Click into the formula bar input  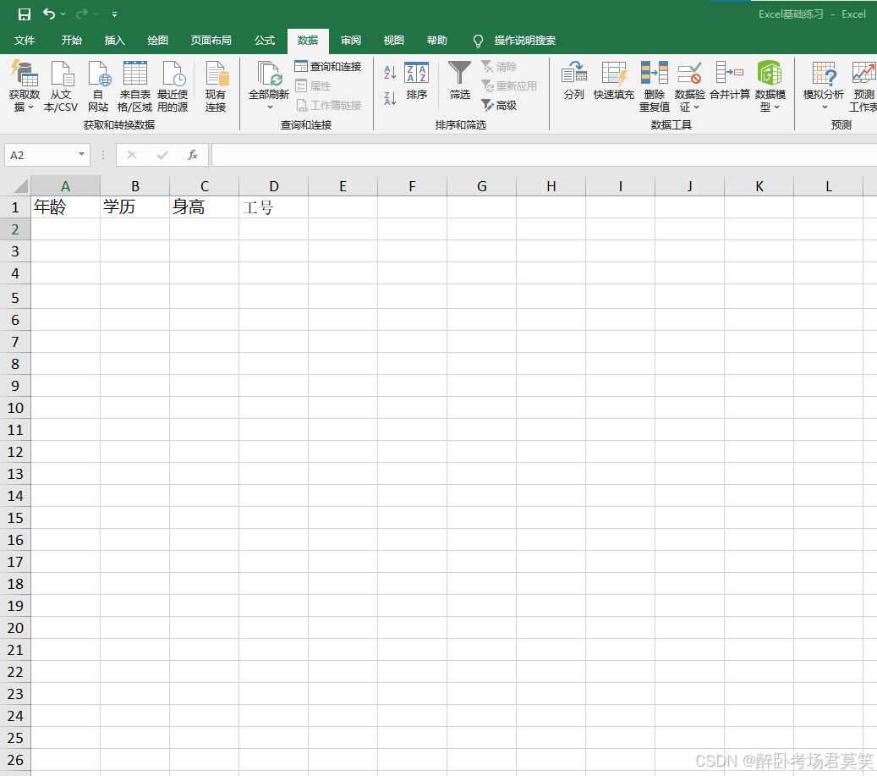(x=544, y=155)
